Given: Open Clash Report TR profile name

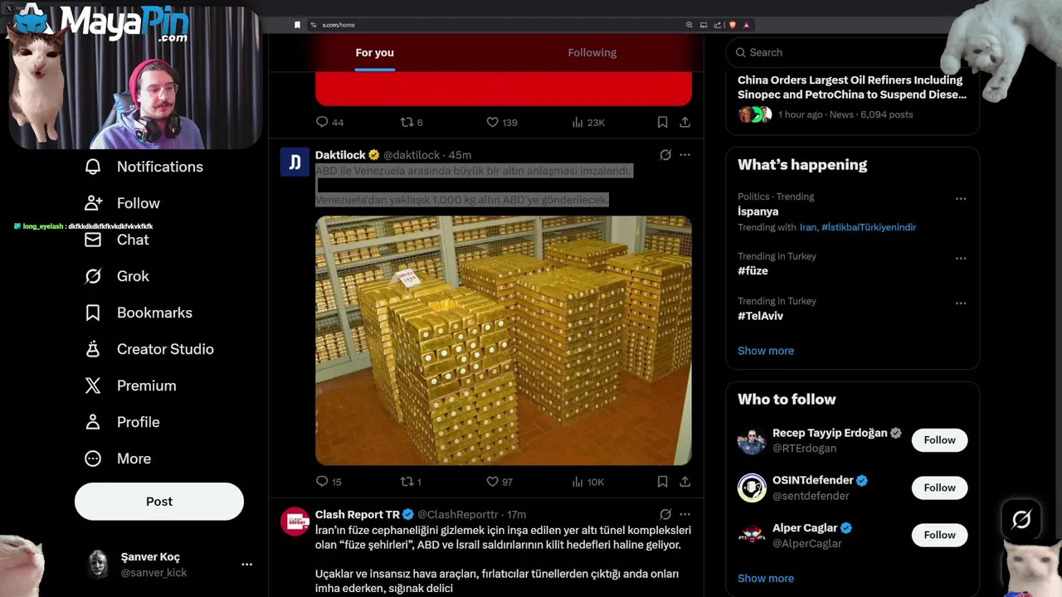Looking at the screenshot, I should [x=358, y=515].
